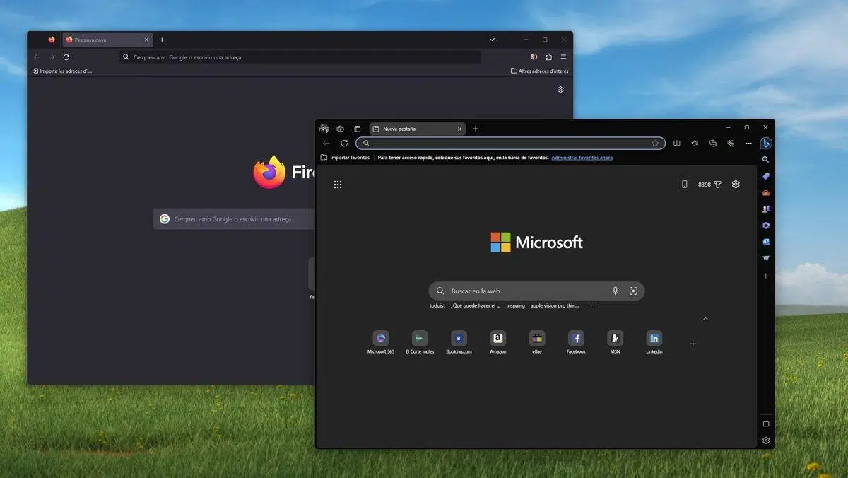Click apple vision pro suggestion link
The image size is (848, 478).
[555, 305]
